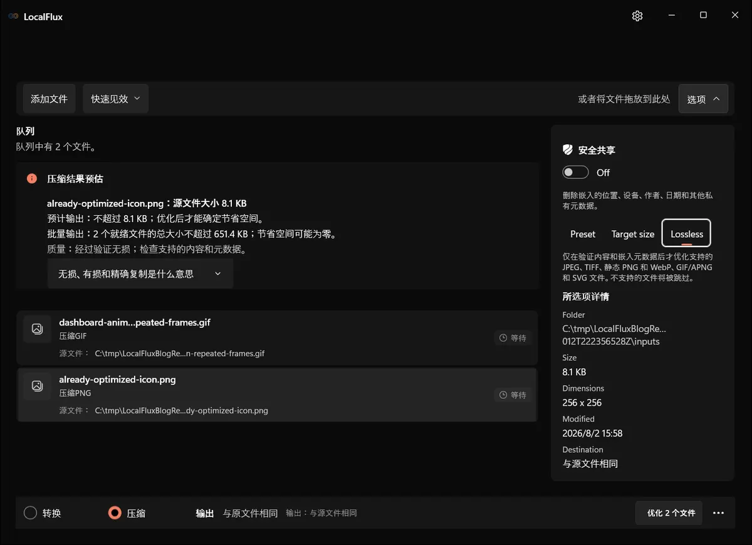
Task: Click the 输出：与源文件相同 status text
Action: click(x=321, y=513)
